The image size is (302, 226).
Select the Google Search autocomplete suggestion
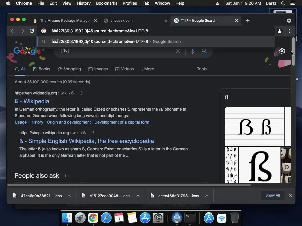coord(156,41)
